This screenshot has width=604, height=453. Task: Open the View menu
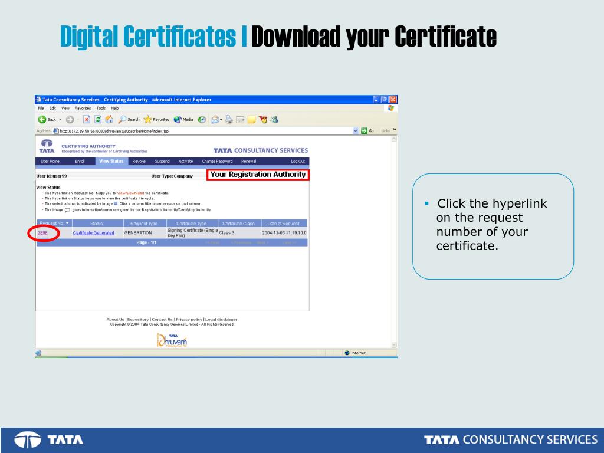coord(65,109)
